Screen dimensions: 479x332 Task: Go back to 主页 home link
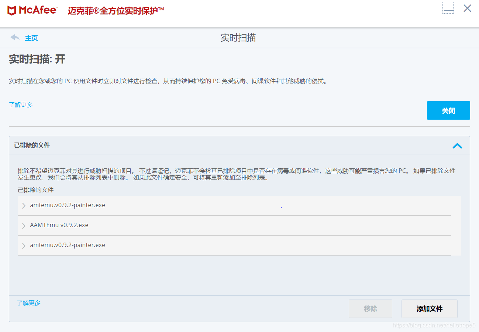(31, 38)
